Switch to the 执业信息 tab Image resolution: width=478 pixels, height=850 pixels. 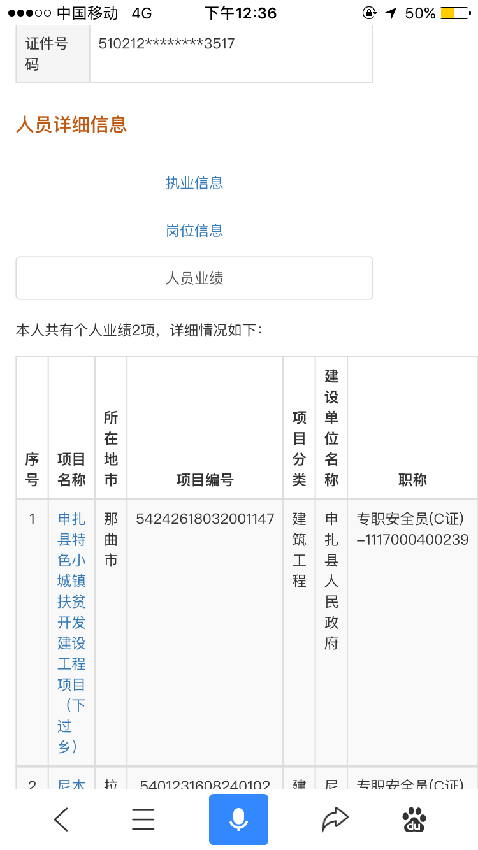(194, 184)
